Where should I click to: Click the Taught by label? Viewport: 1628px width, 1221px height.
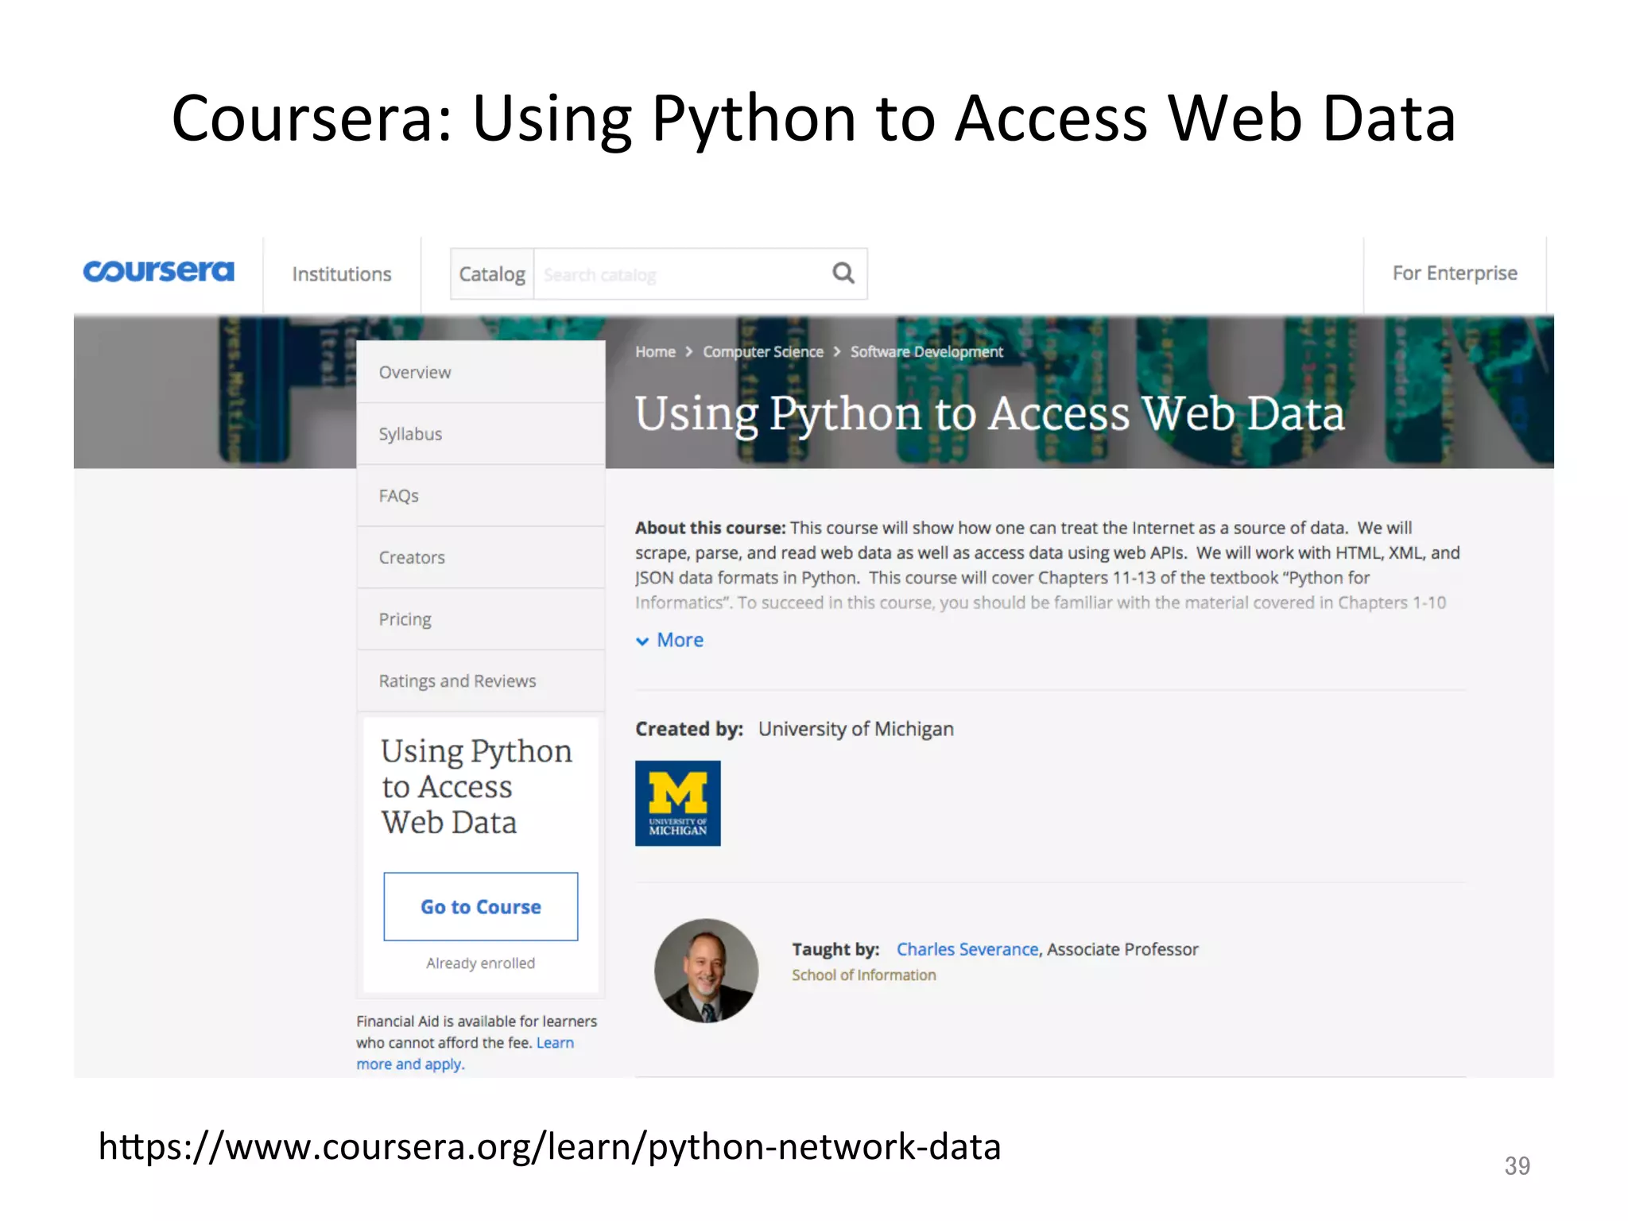[835, 949]
